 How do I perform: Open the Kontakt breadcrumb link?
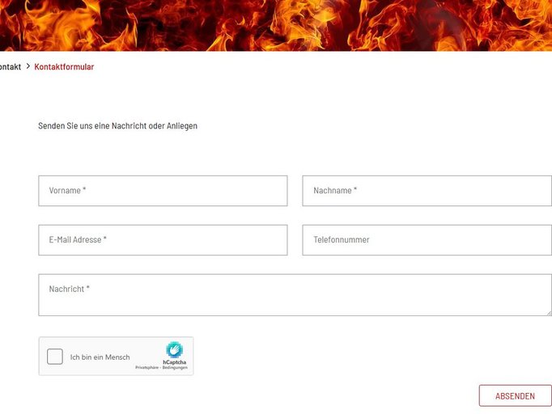pyautogui.click(x=10, y=67)
